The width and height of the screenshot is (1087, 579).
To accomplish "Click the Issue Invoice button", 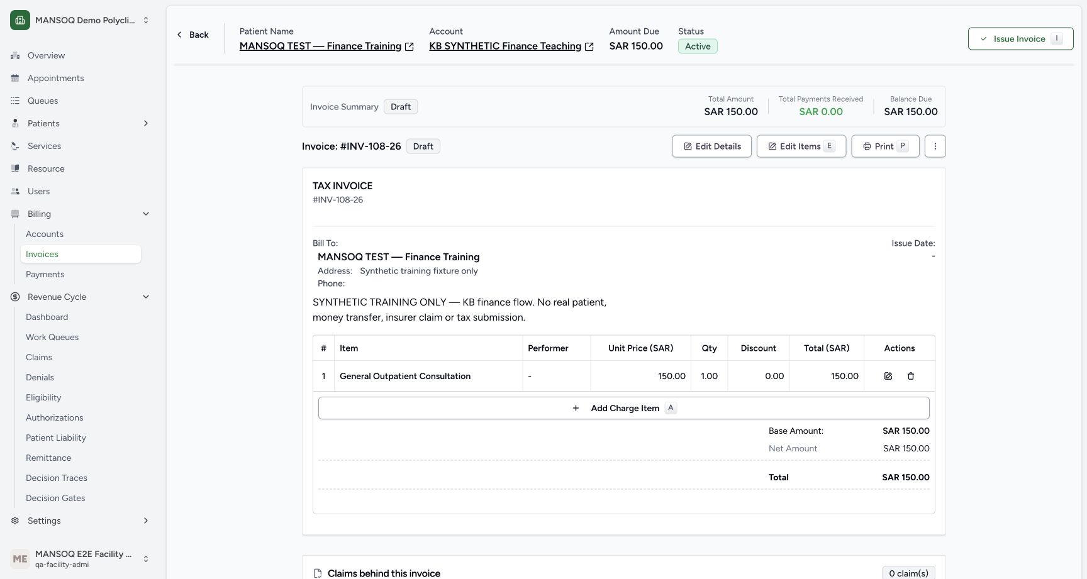I will (x=1020, y=39).
